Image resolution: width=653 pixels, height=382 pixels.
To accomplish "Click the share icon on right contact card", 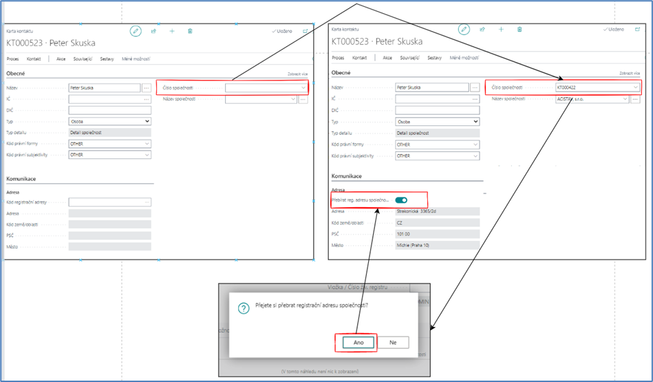I will (482, 30).
